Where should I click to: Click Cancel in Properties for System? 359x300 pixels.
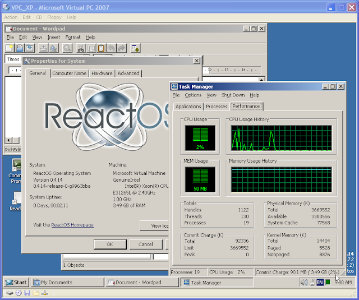pyautogui.click(x=146, y=244)
